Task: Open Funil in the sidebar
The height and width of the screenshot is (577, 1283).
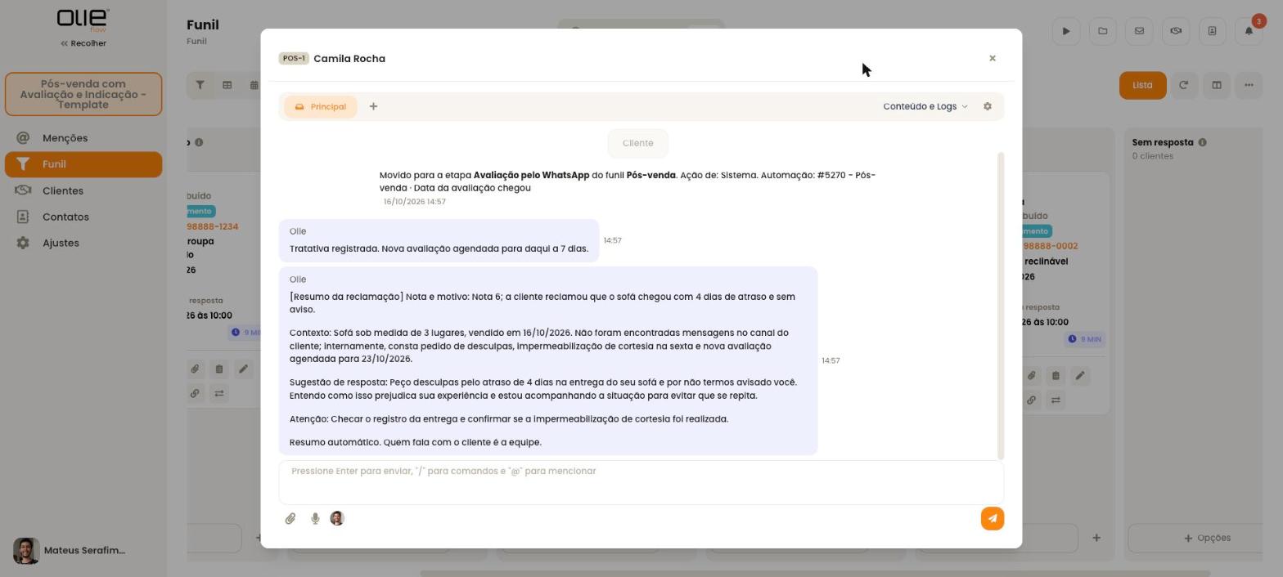Action: coord(83,164)
